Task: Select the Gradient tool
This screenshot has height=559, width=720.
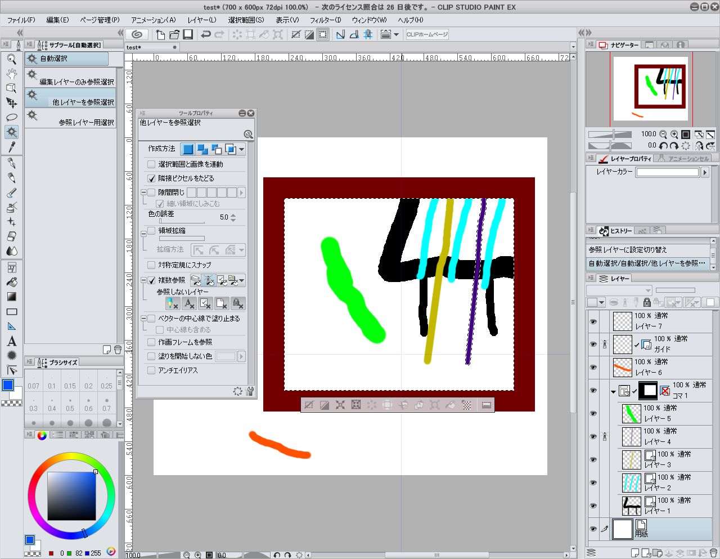Action: (12, 297)
